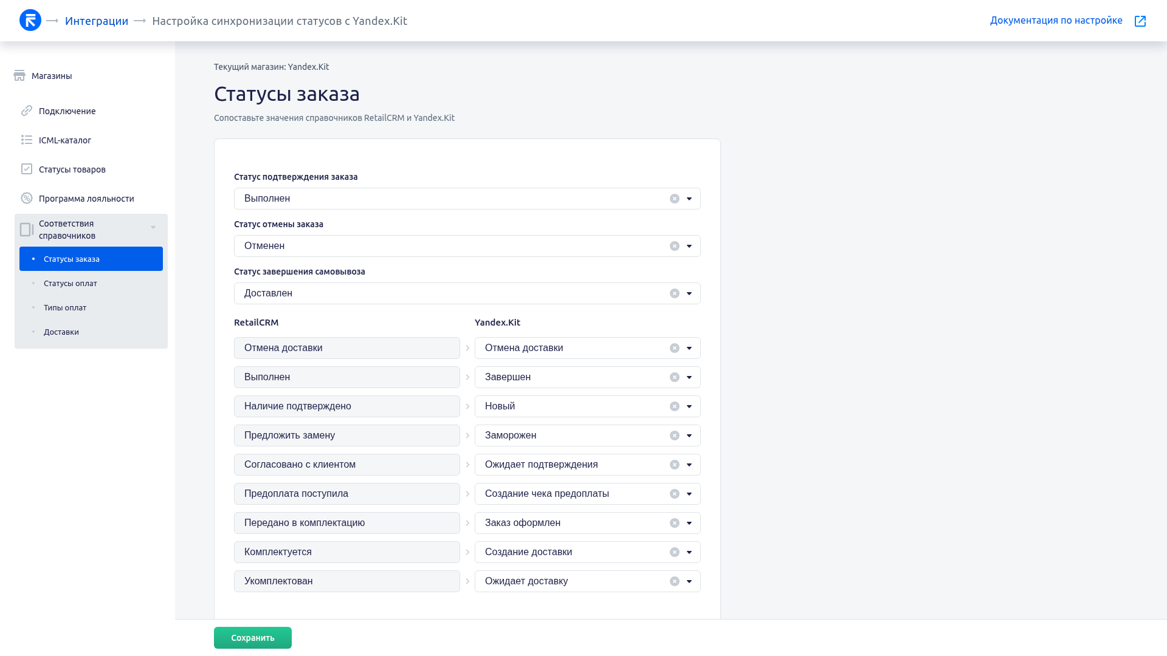
Task: Open Статус подтверждения заказа dropdown arrow
Action: 689,199
